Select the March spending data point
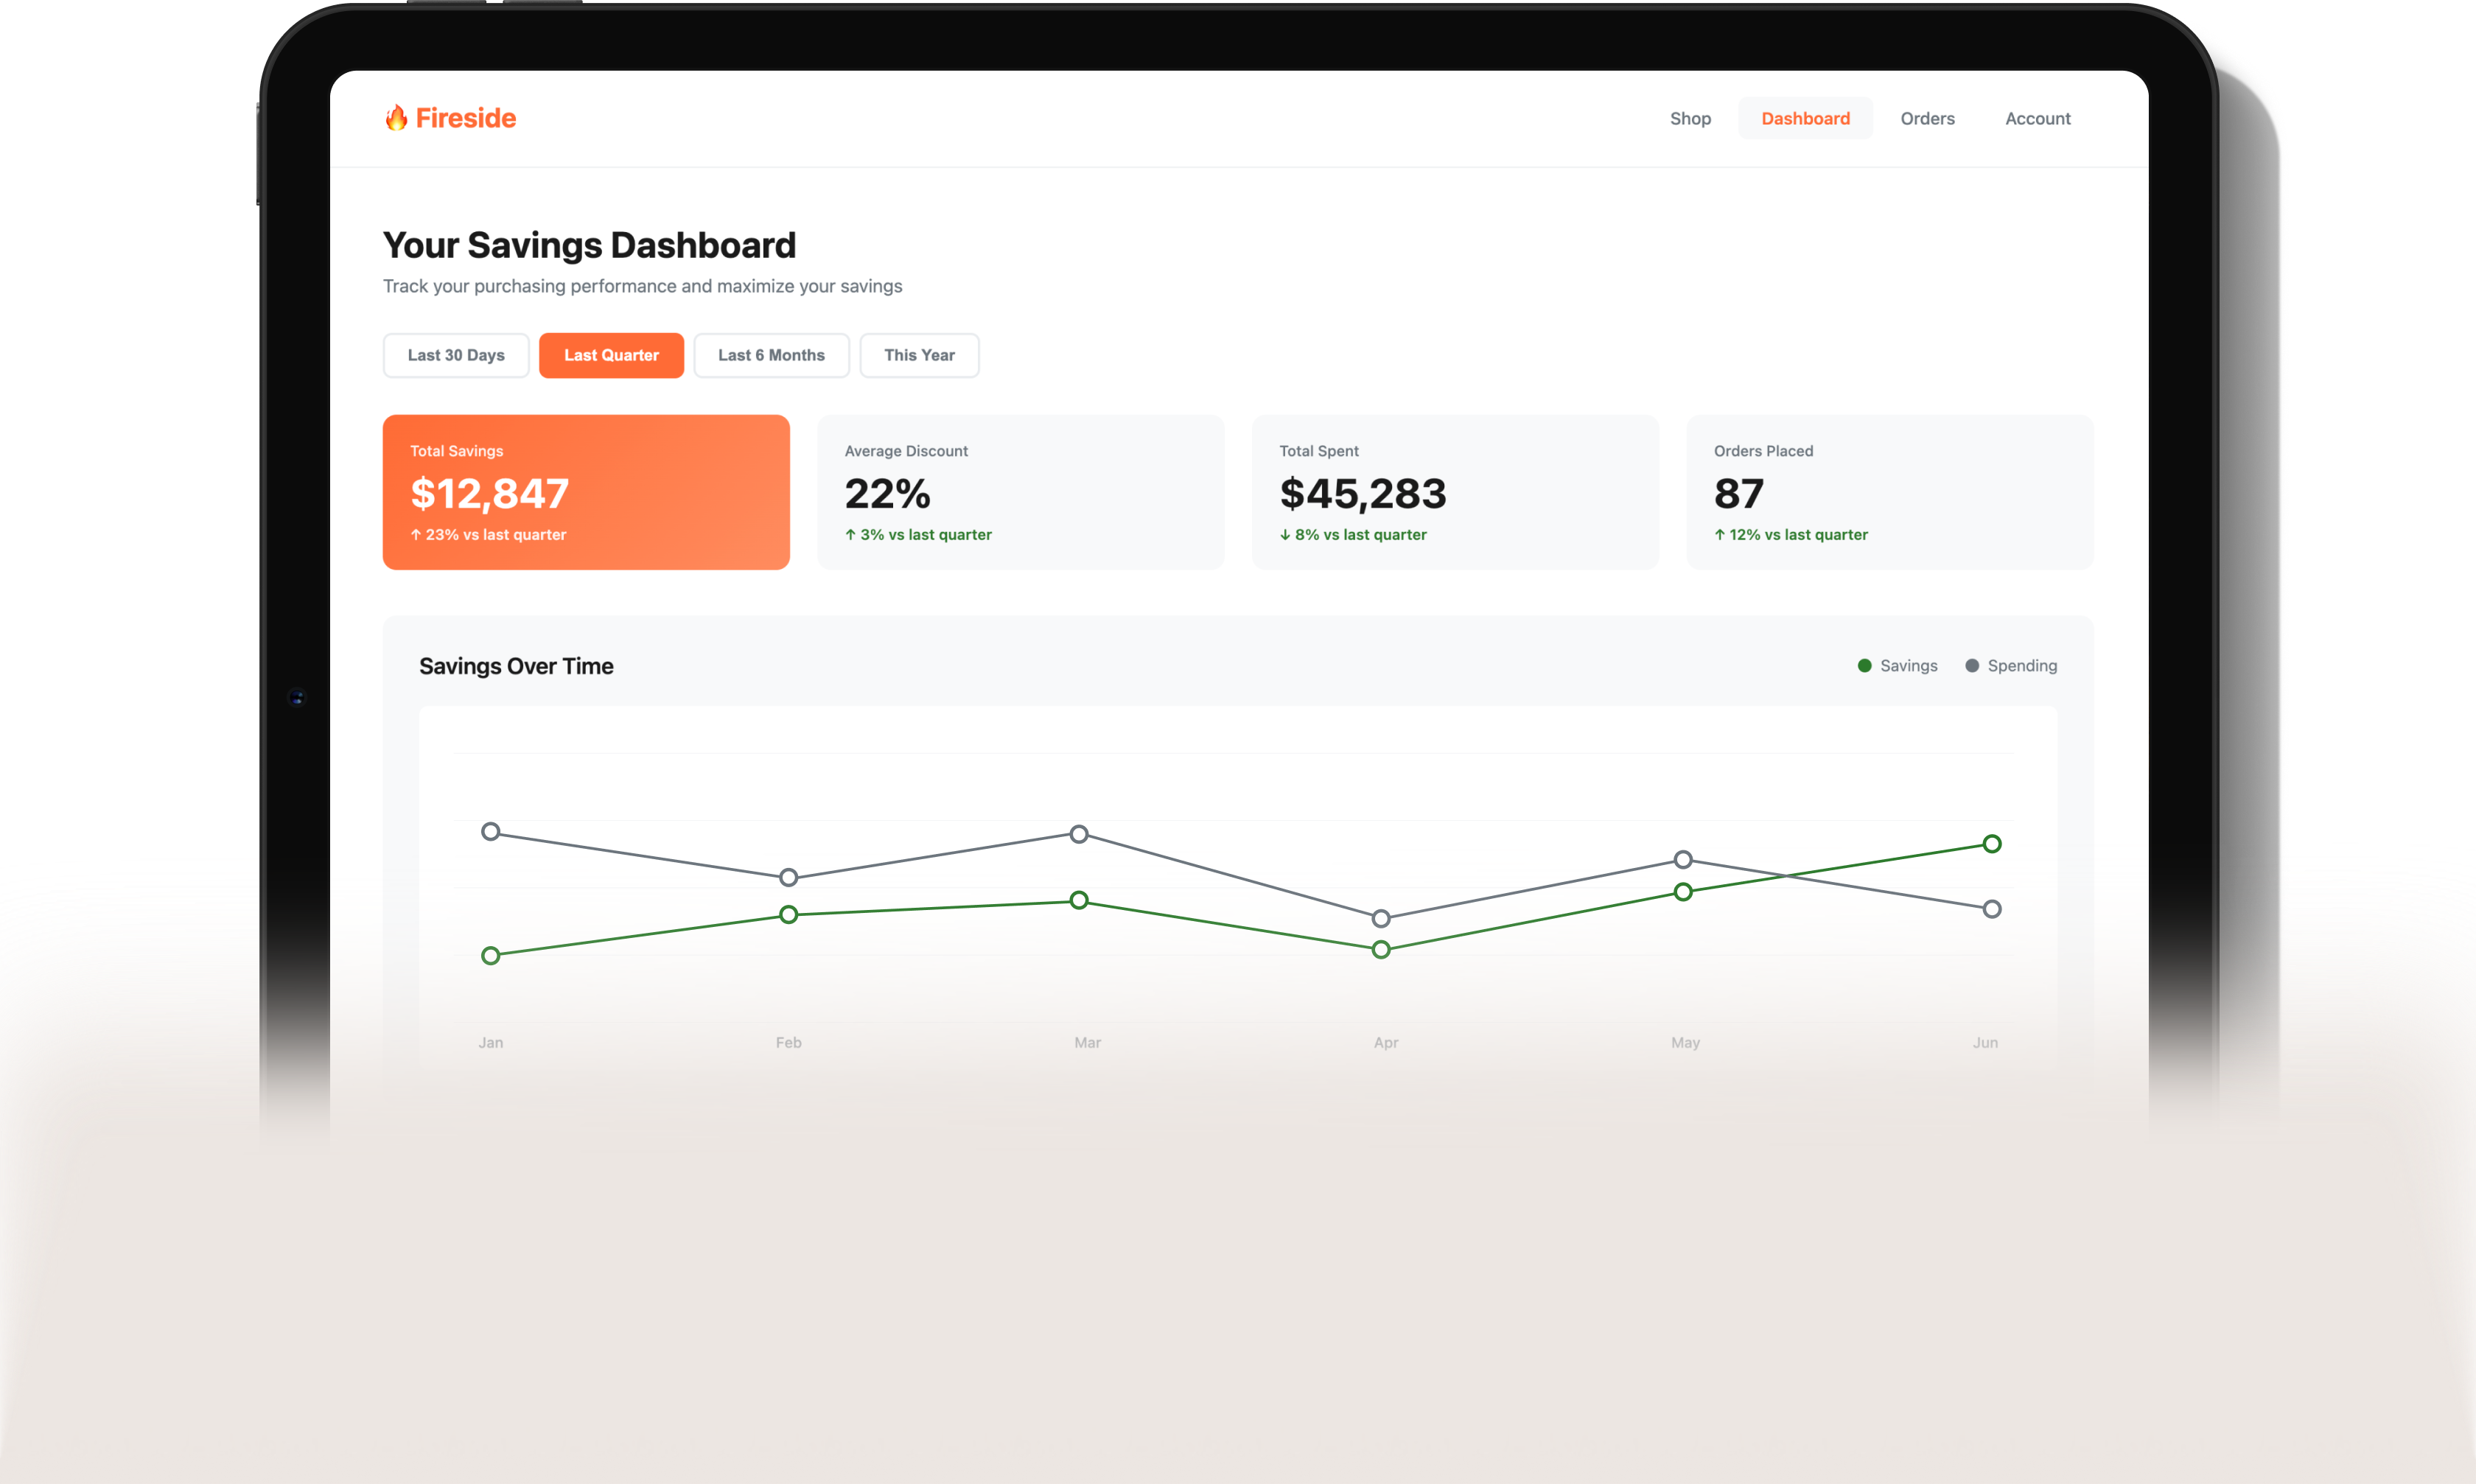Viewport: 2476px width, 1484px height. point(1079,834)
